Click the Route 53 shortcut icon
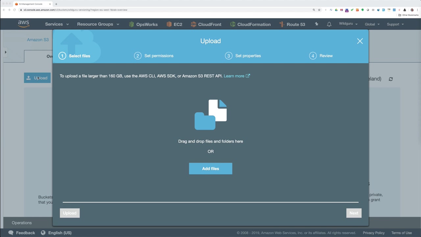Screen dimensions: 421x237 (282, 24)
